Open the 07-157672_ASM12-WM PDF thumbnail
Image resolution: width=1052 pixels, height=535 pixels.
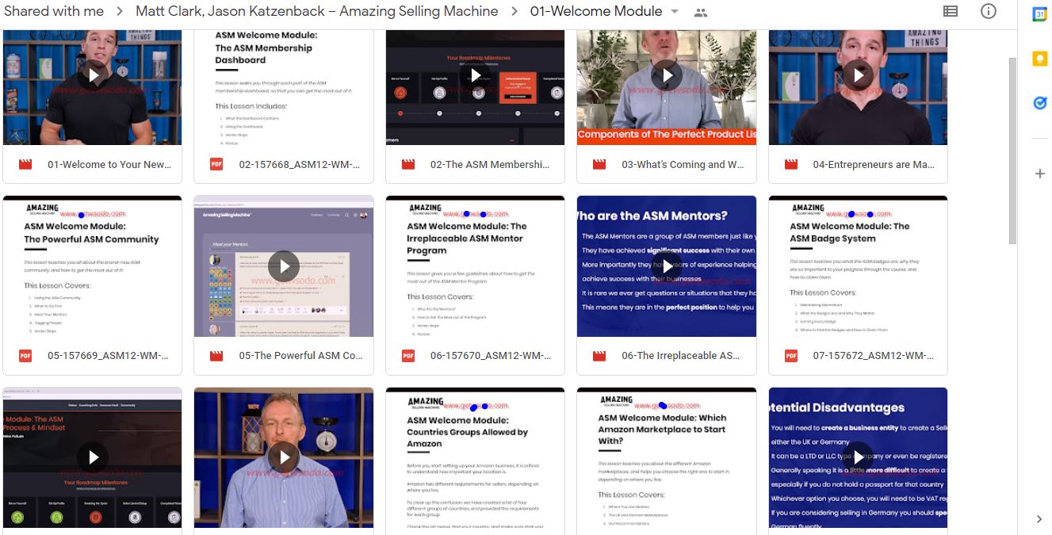(858, 266)
